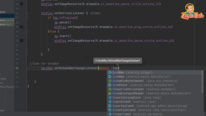Click the SeekBar.OnSeekBarChangeListener parameter hint tooltip
Viewport: 206px width, 116px height.
pyautogui.click(x=117, y=61)
